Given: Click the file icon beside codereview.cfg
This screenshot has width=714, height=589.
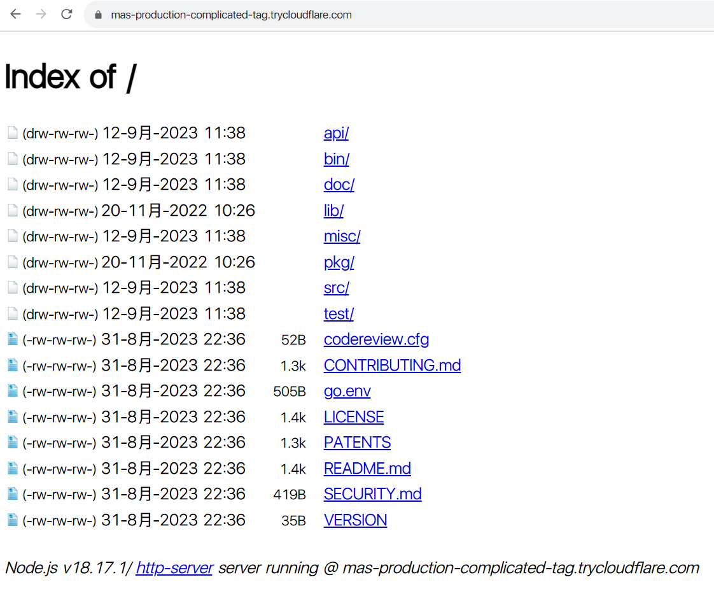Looking at the screenshot, I should 13,339.
